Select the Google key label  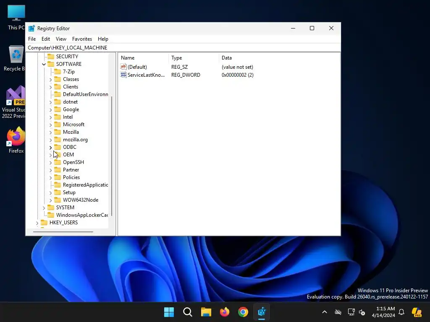(71, 109)
